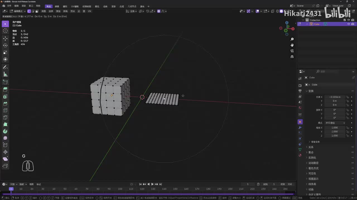Choose the Measure ruler tool
This screenshot has height=200, width=357.
pyautogui.click(x=5, y=74)
